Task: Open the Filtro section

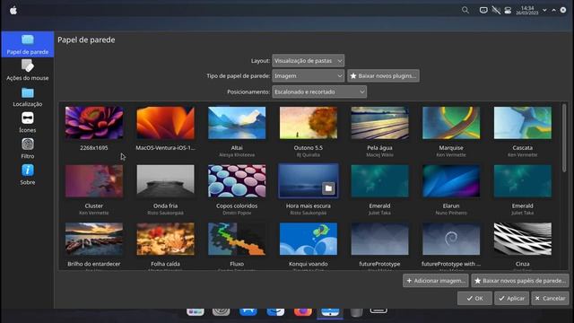Action: tap(28, 149)
